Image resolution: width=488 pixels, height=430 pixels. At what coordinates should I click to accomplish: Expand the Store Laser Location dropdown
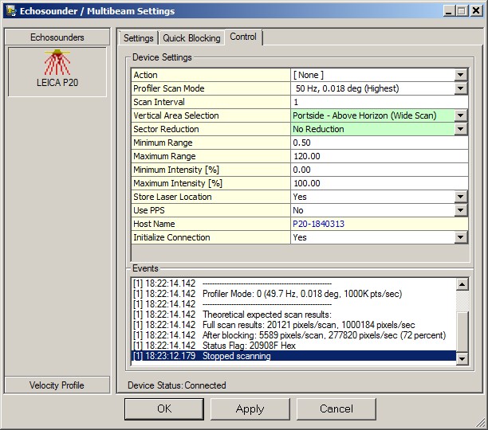pyautogui.click(x=460, y=197)
